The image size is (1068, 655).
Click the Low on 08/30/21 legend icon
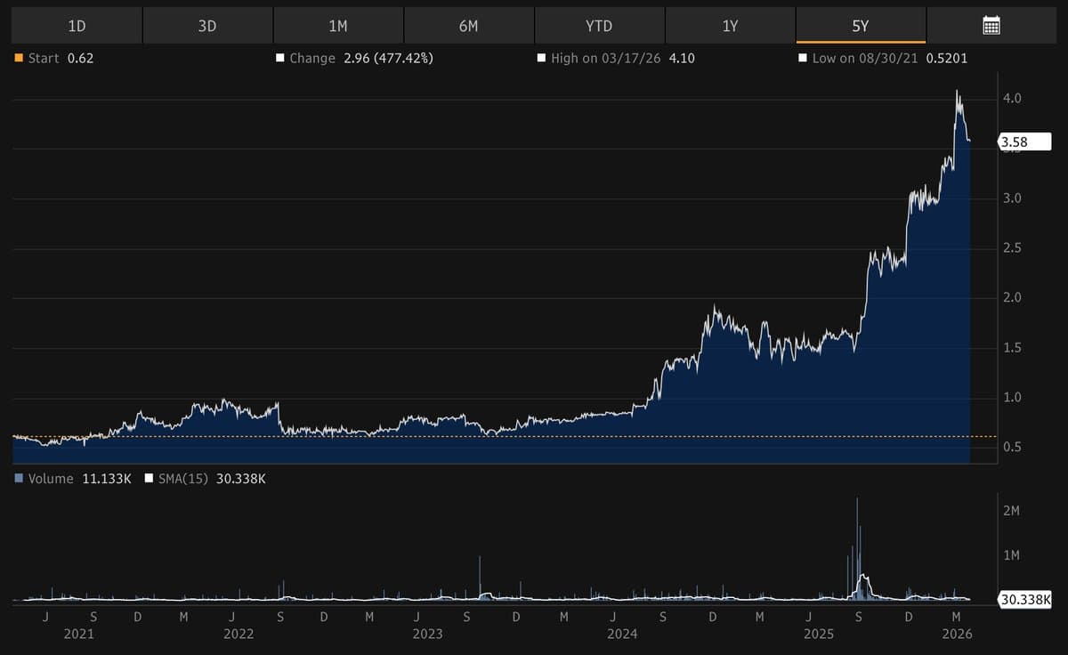click(x=802, y=57)
